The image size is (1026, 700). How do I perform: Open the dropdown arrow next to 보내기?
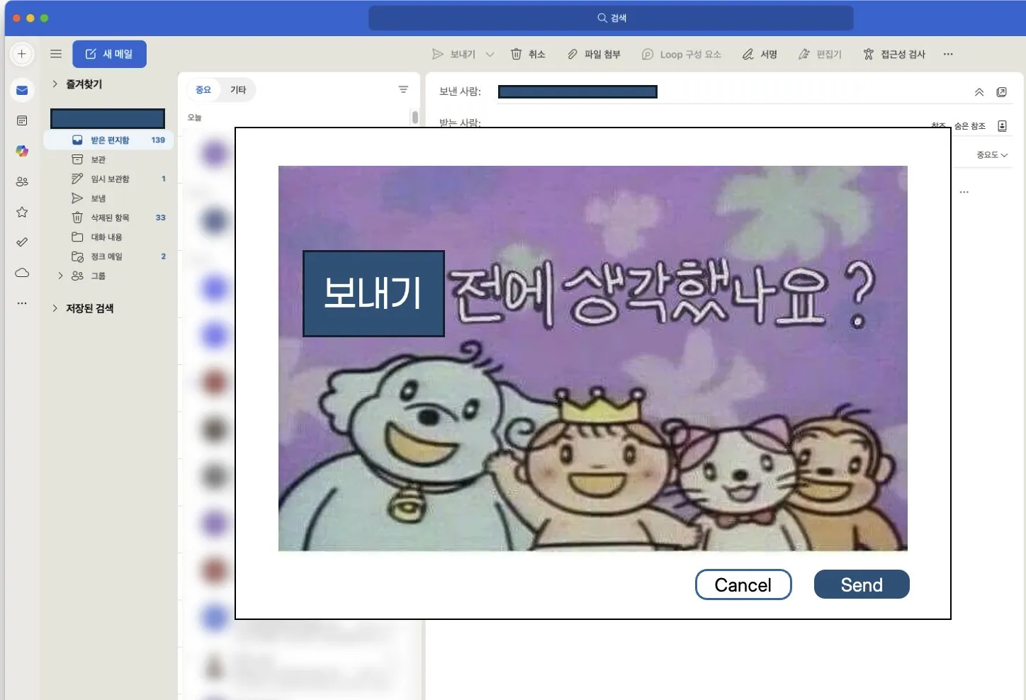tap(490, 54)
